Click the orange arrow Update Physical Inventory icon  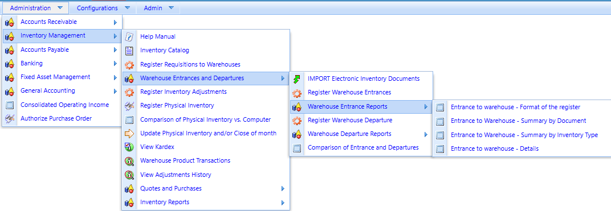tap(129, 133)
